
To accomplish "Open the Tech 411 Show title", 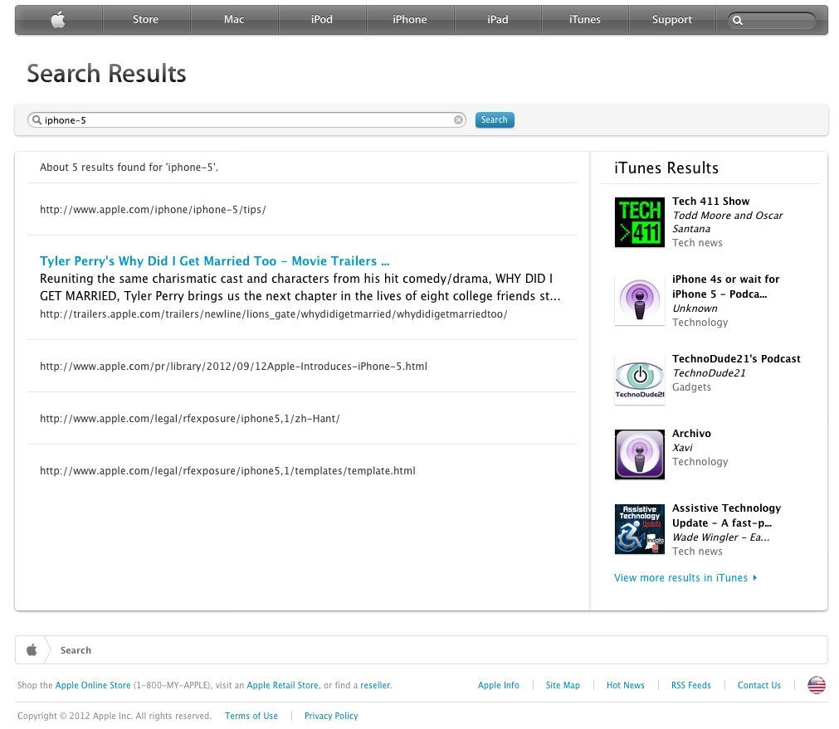I will [x=710, y=201].
